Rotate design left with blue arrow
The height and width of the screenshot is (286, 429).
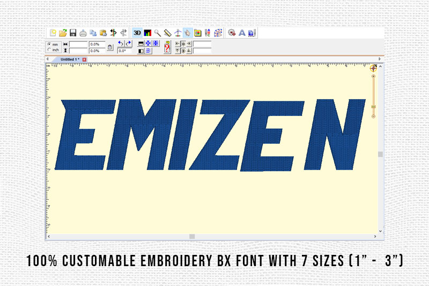pyautogui.click(x=121, y=43)
